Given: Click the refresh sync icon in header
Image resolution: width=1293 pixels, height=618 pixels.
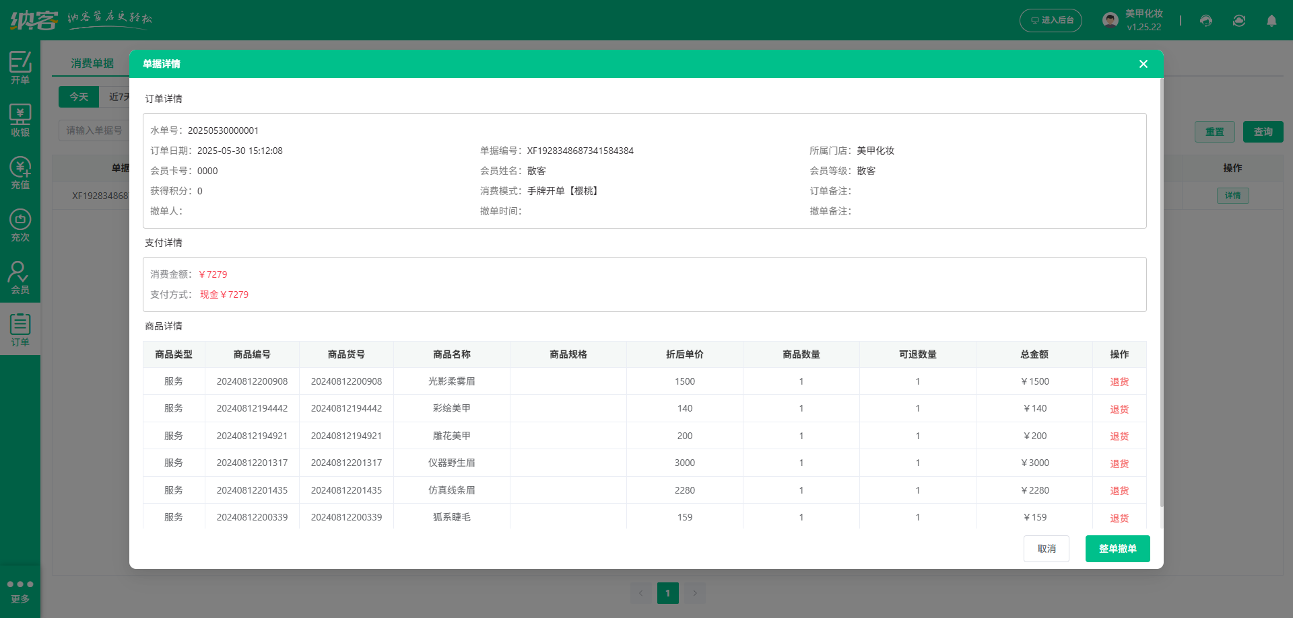Looking at the screenshot, I should (1239, 21).
